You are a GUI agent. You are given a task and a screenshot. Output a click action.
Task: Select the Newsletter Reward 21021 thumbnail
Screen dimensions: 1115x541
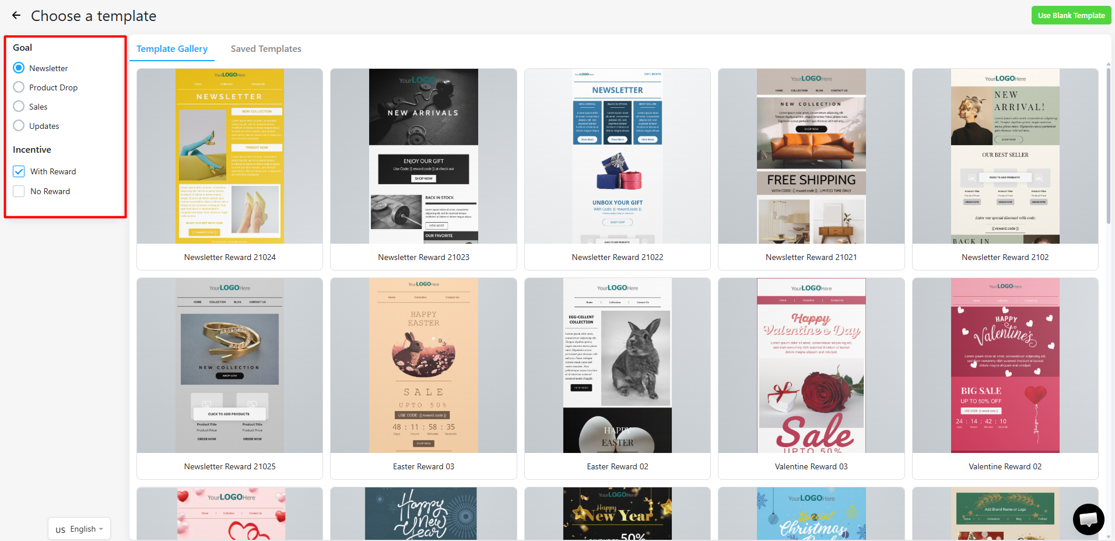[x=811, y=156]
